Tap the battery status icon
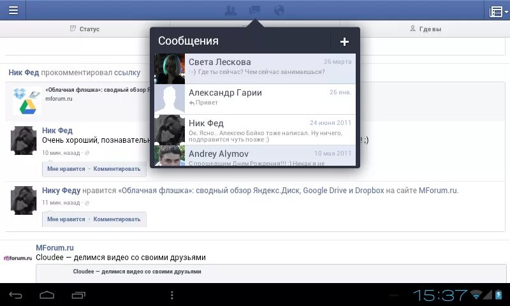Image resolution: width=510 pixels, height=306 pixels. coord(499,295)
